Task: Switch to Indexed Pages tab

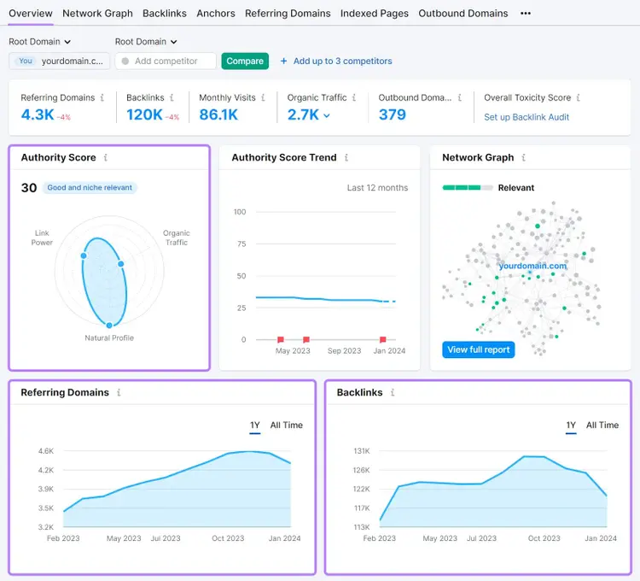Action: click(375, 14)
